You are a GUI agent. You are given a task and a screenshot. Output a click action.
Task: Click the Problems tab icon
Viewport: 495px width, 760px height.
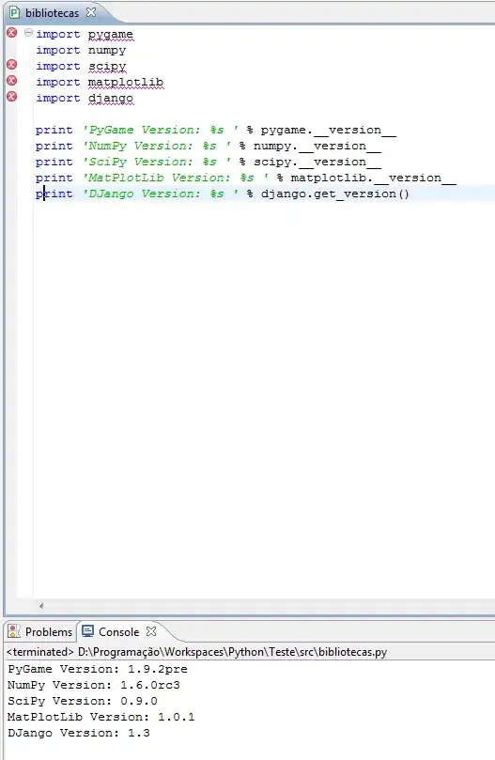(13, 631)
